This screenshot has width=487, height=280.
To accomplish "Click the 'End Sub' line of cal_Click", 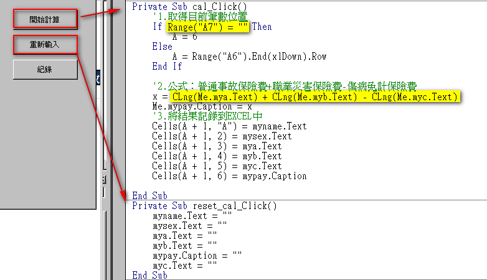I will click(149, 195).
